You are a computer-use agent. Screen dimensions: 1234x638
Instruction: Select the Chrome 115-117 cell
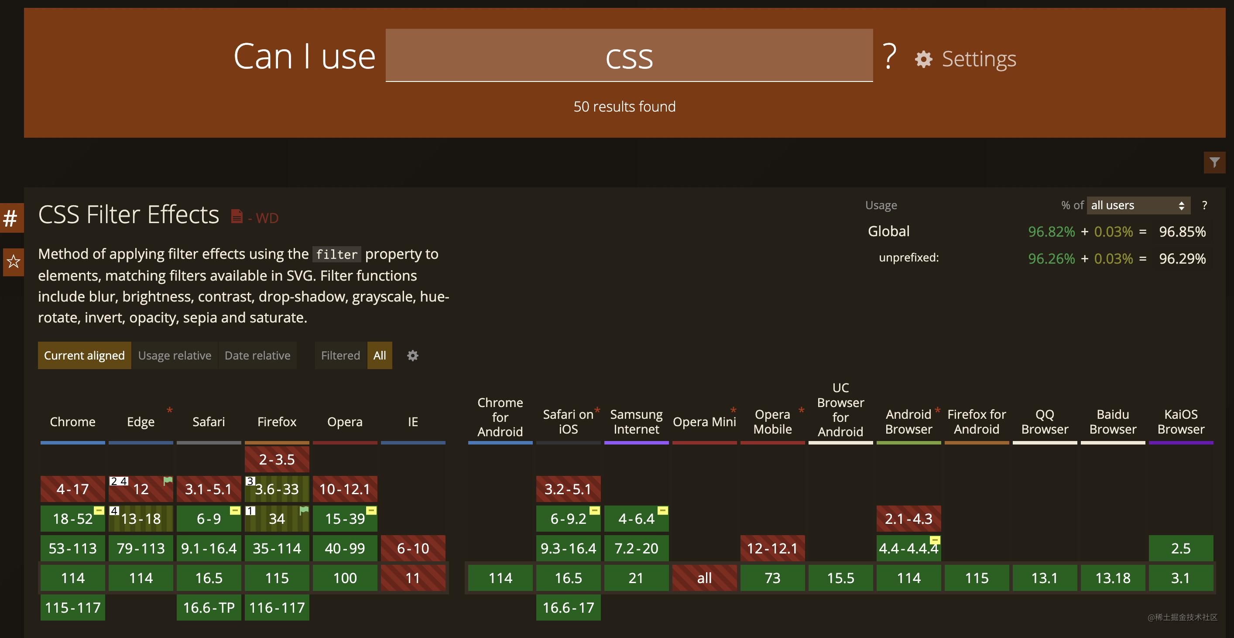tap(73, 607)
